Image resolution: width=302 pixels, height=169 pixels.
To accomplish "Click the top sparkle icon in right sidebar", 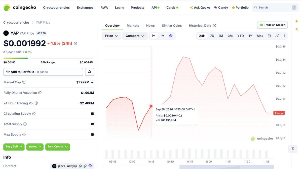I will tap(296, 21).
